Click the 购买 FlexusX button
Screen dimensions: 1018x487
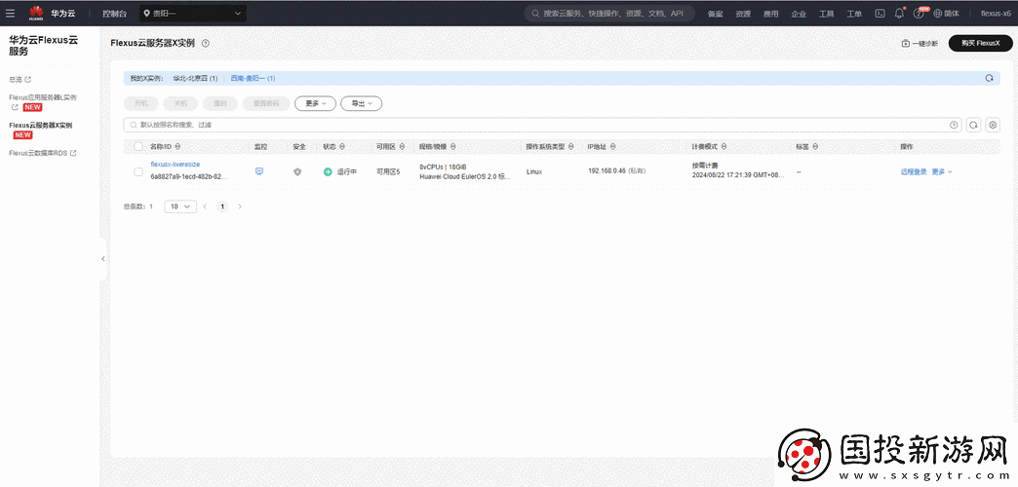(980, 44)
